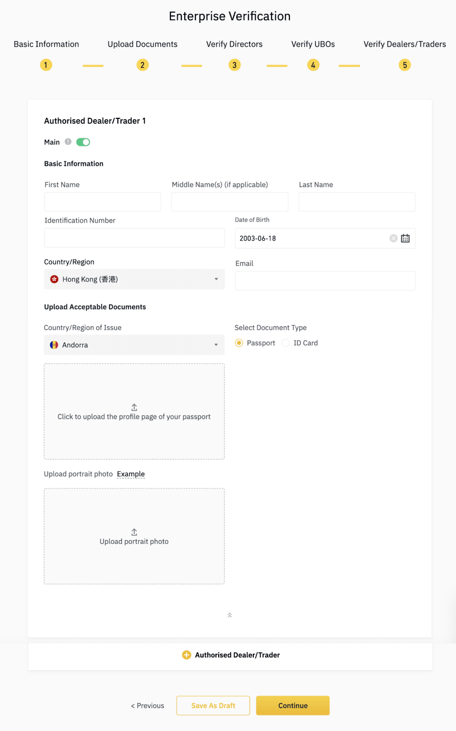Open the Date of Birth calendar picker
This screenshot has height=731, width=456.
[x=405, y=238]
